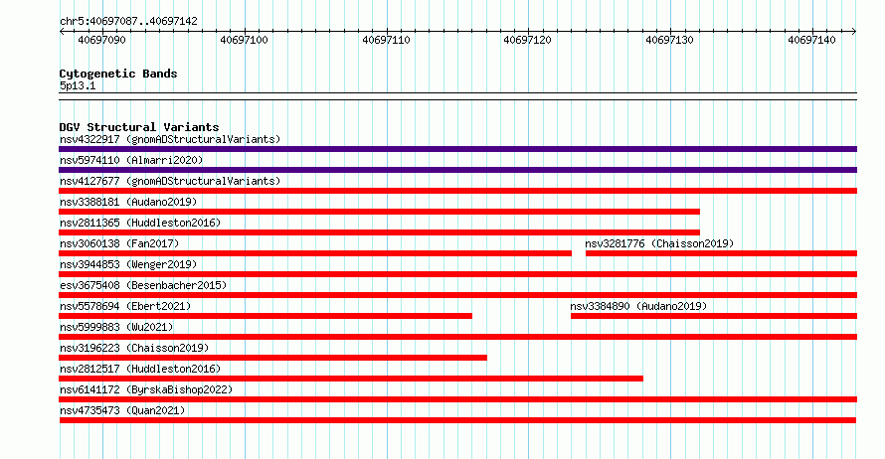The height and width of the screenshot is (459, 885).
Task: Click ruler position 40697140
Action: (811, 40)
